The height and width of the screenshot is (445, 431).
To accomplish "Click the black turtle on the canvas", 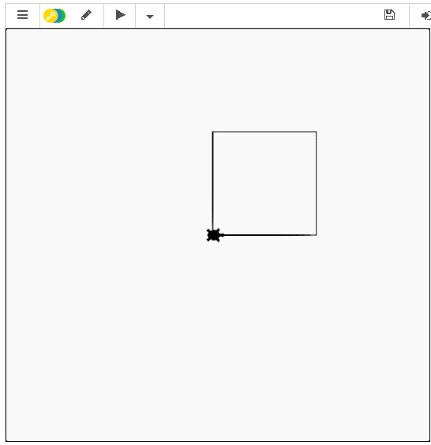I will click(215, 235).
